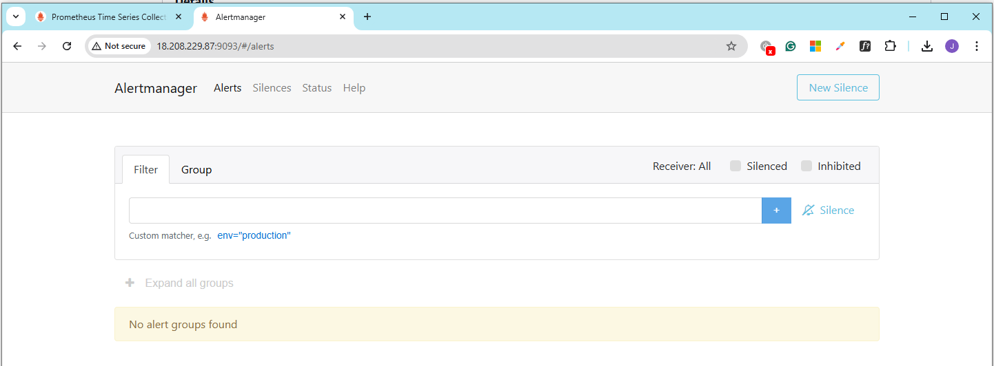Click the browser forward arrow

(x=42, y=46)
